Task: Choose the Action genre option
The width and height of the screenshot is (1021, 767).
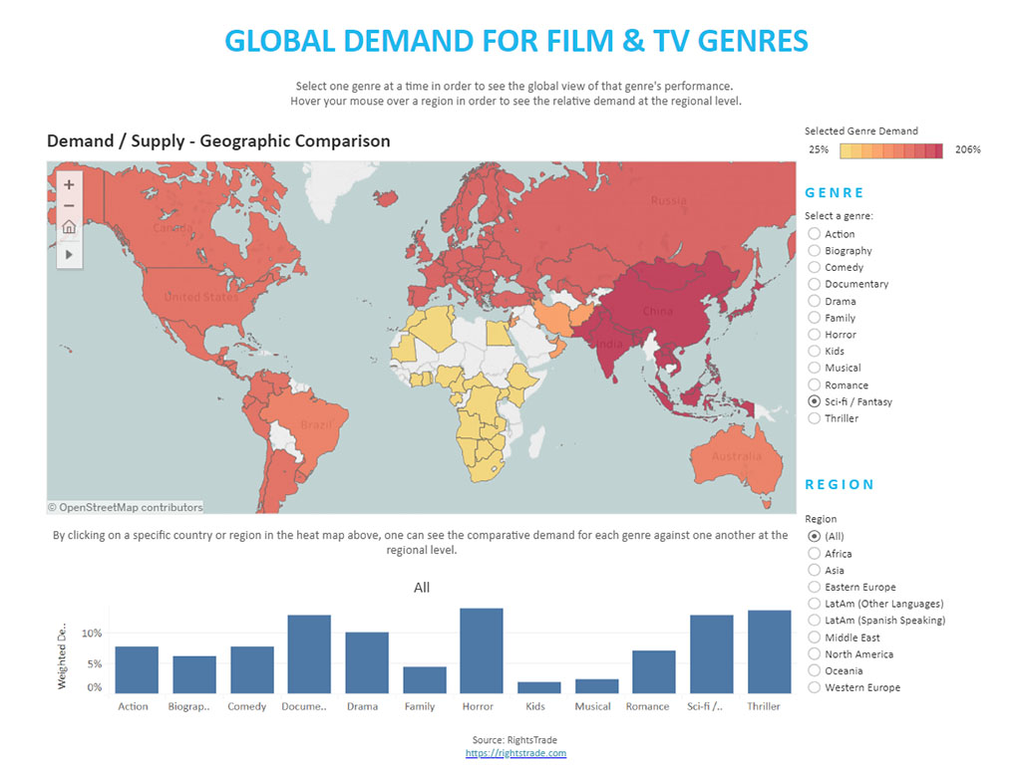Action: (x=815, y=234)
